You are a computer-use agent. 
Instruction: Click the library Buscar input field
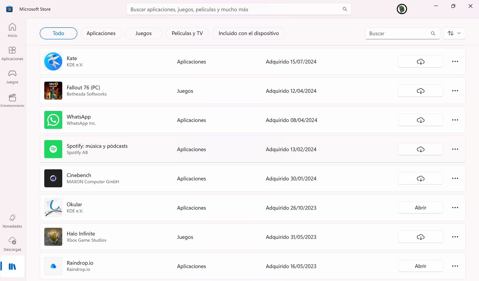tap(398, 34)
